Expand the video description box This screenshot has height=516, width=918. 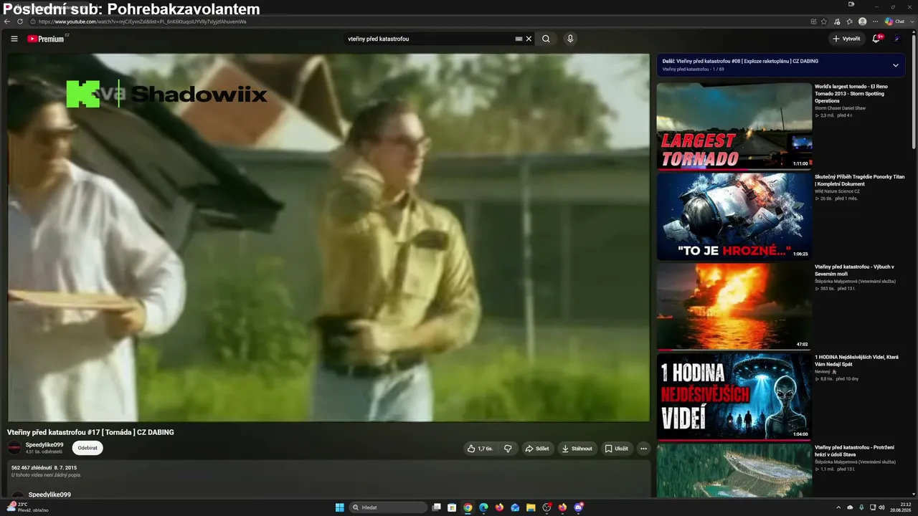click(328, 478)
